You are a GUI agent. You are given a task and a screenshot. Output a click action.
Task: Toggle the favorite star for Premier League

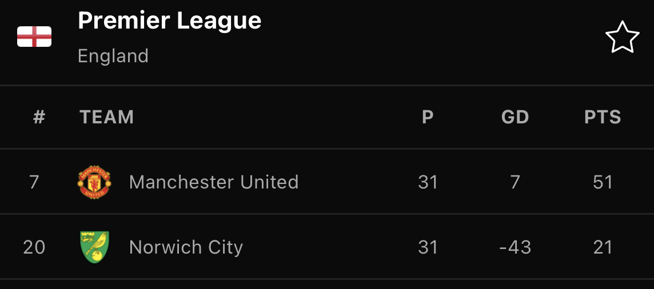point(622,37)
